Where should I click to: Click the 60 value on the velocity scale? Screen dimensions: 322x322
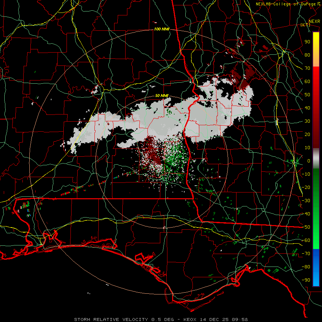pyautogui.click(x=307, y=81)
